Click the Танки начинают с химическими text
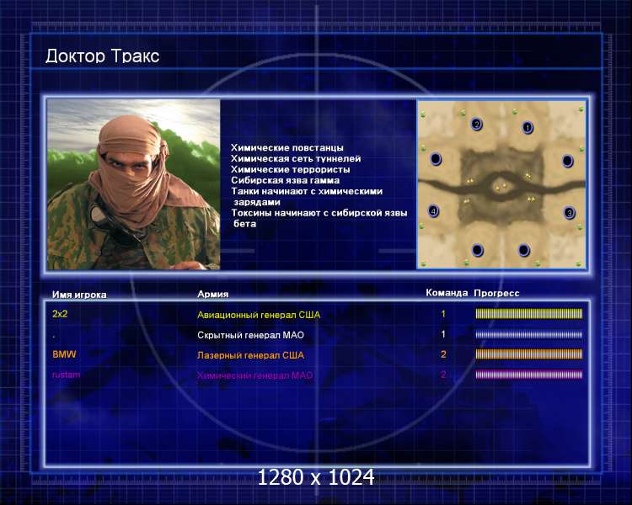632x505 pixels. 307,191
